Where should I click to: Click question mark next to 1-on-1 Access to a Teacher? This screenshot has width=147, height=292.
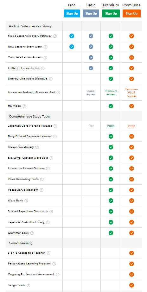point(48,253)
